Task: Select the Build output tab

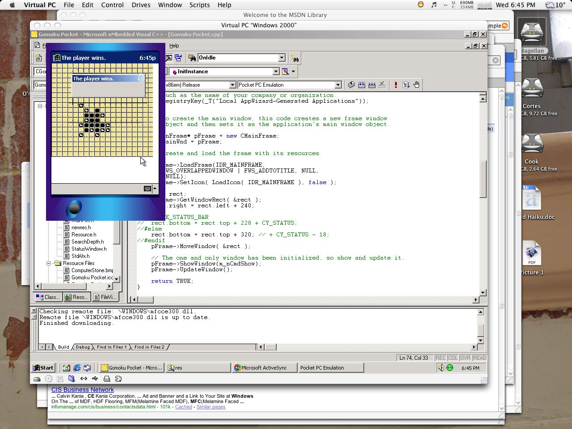Action: (63, 347)
